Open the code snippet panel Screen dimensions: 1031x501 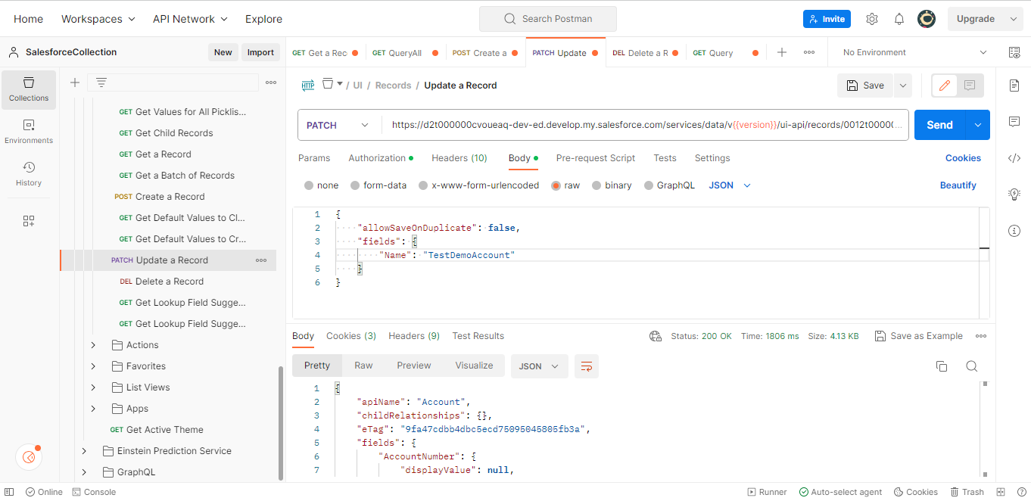[x=1014, y=158]
